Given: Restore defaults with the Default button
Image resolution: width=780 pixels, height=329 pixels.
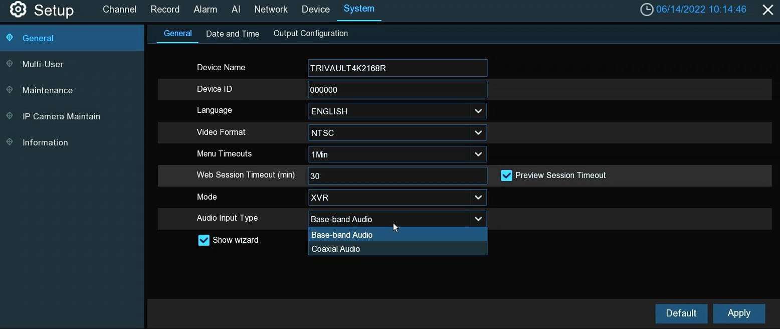Looking at the screenshot, I should (x=681, y=313).
